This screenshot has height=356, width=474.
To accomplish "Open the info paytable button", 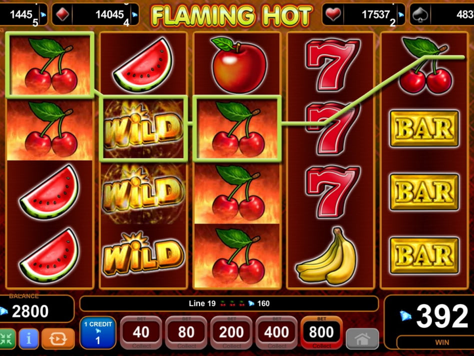I will pos(28,339).
